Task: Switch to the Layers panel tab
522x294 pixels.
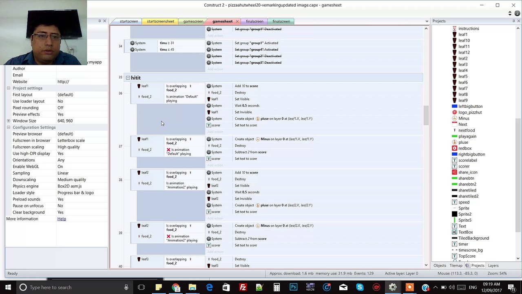Action: point(493,265)
